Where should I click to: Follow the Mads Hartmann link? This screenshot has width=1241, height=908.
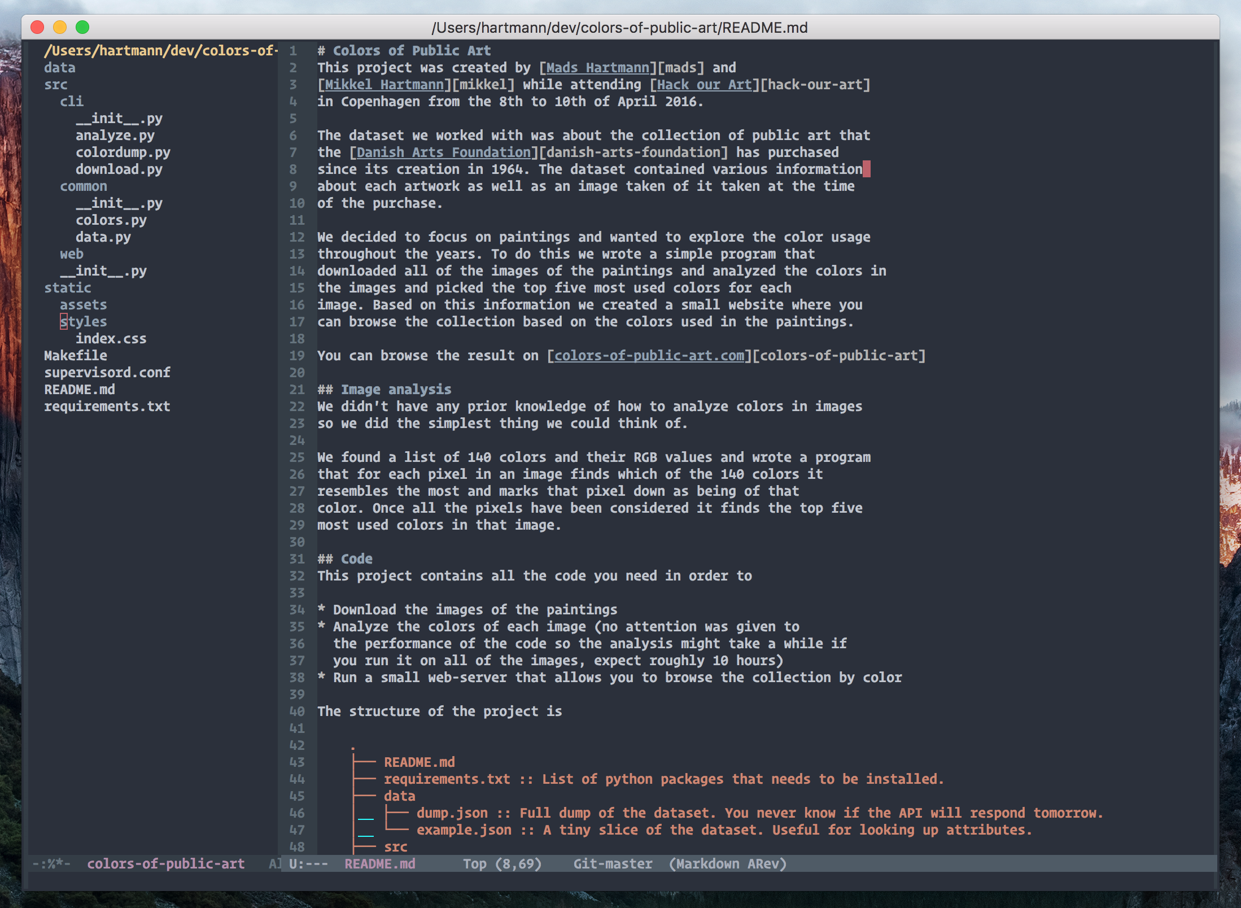597,68
